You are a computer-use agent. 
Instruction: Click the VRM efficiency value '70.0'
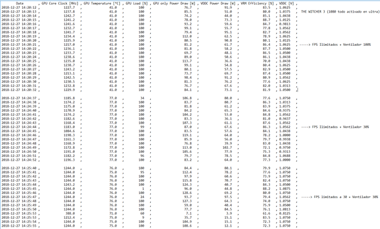[267, 61]
